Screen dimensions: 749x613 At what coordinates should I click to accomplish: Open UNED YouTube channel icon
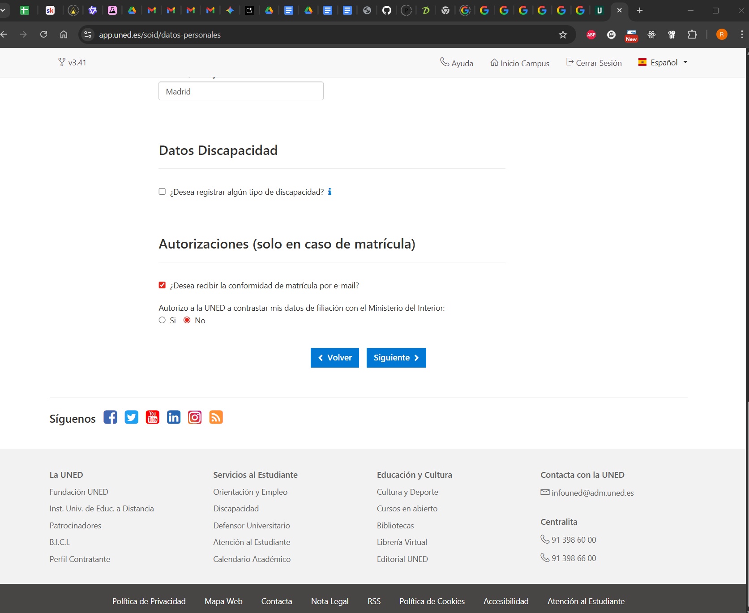pyautogui.click(x=152, y=417)
